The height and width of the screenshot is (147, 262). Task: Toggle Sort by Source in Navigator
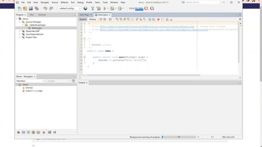(54, 132)
